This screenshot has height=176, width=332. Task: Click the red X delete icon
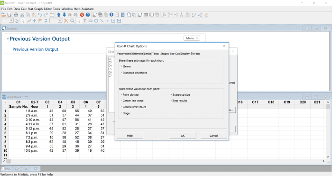click(x=66, y=21)
